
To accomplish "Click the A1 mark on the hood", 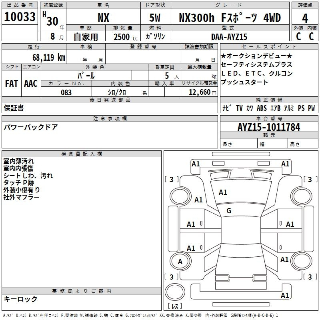I will click(223, 192).
